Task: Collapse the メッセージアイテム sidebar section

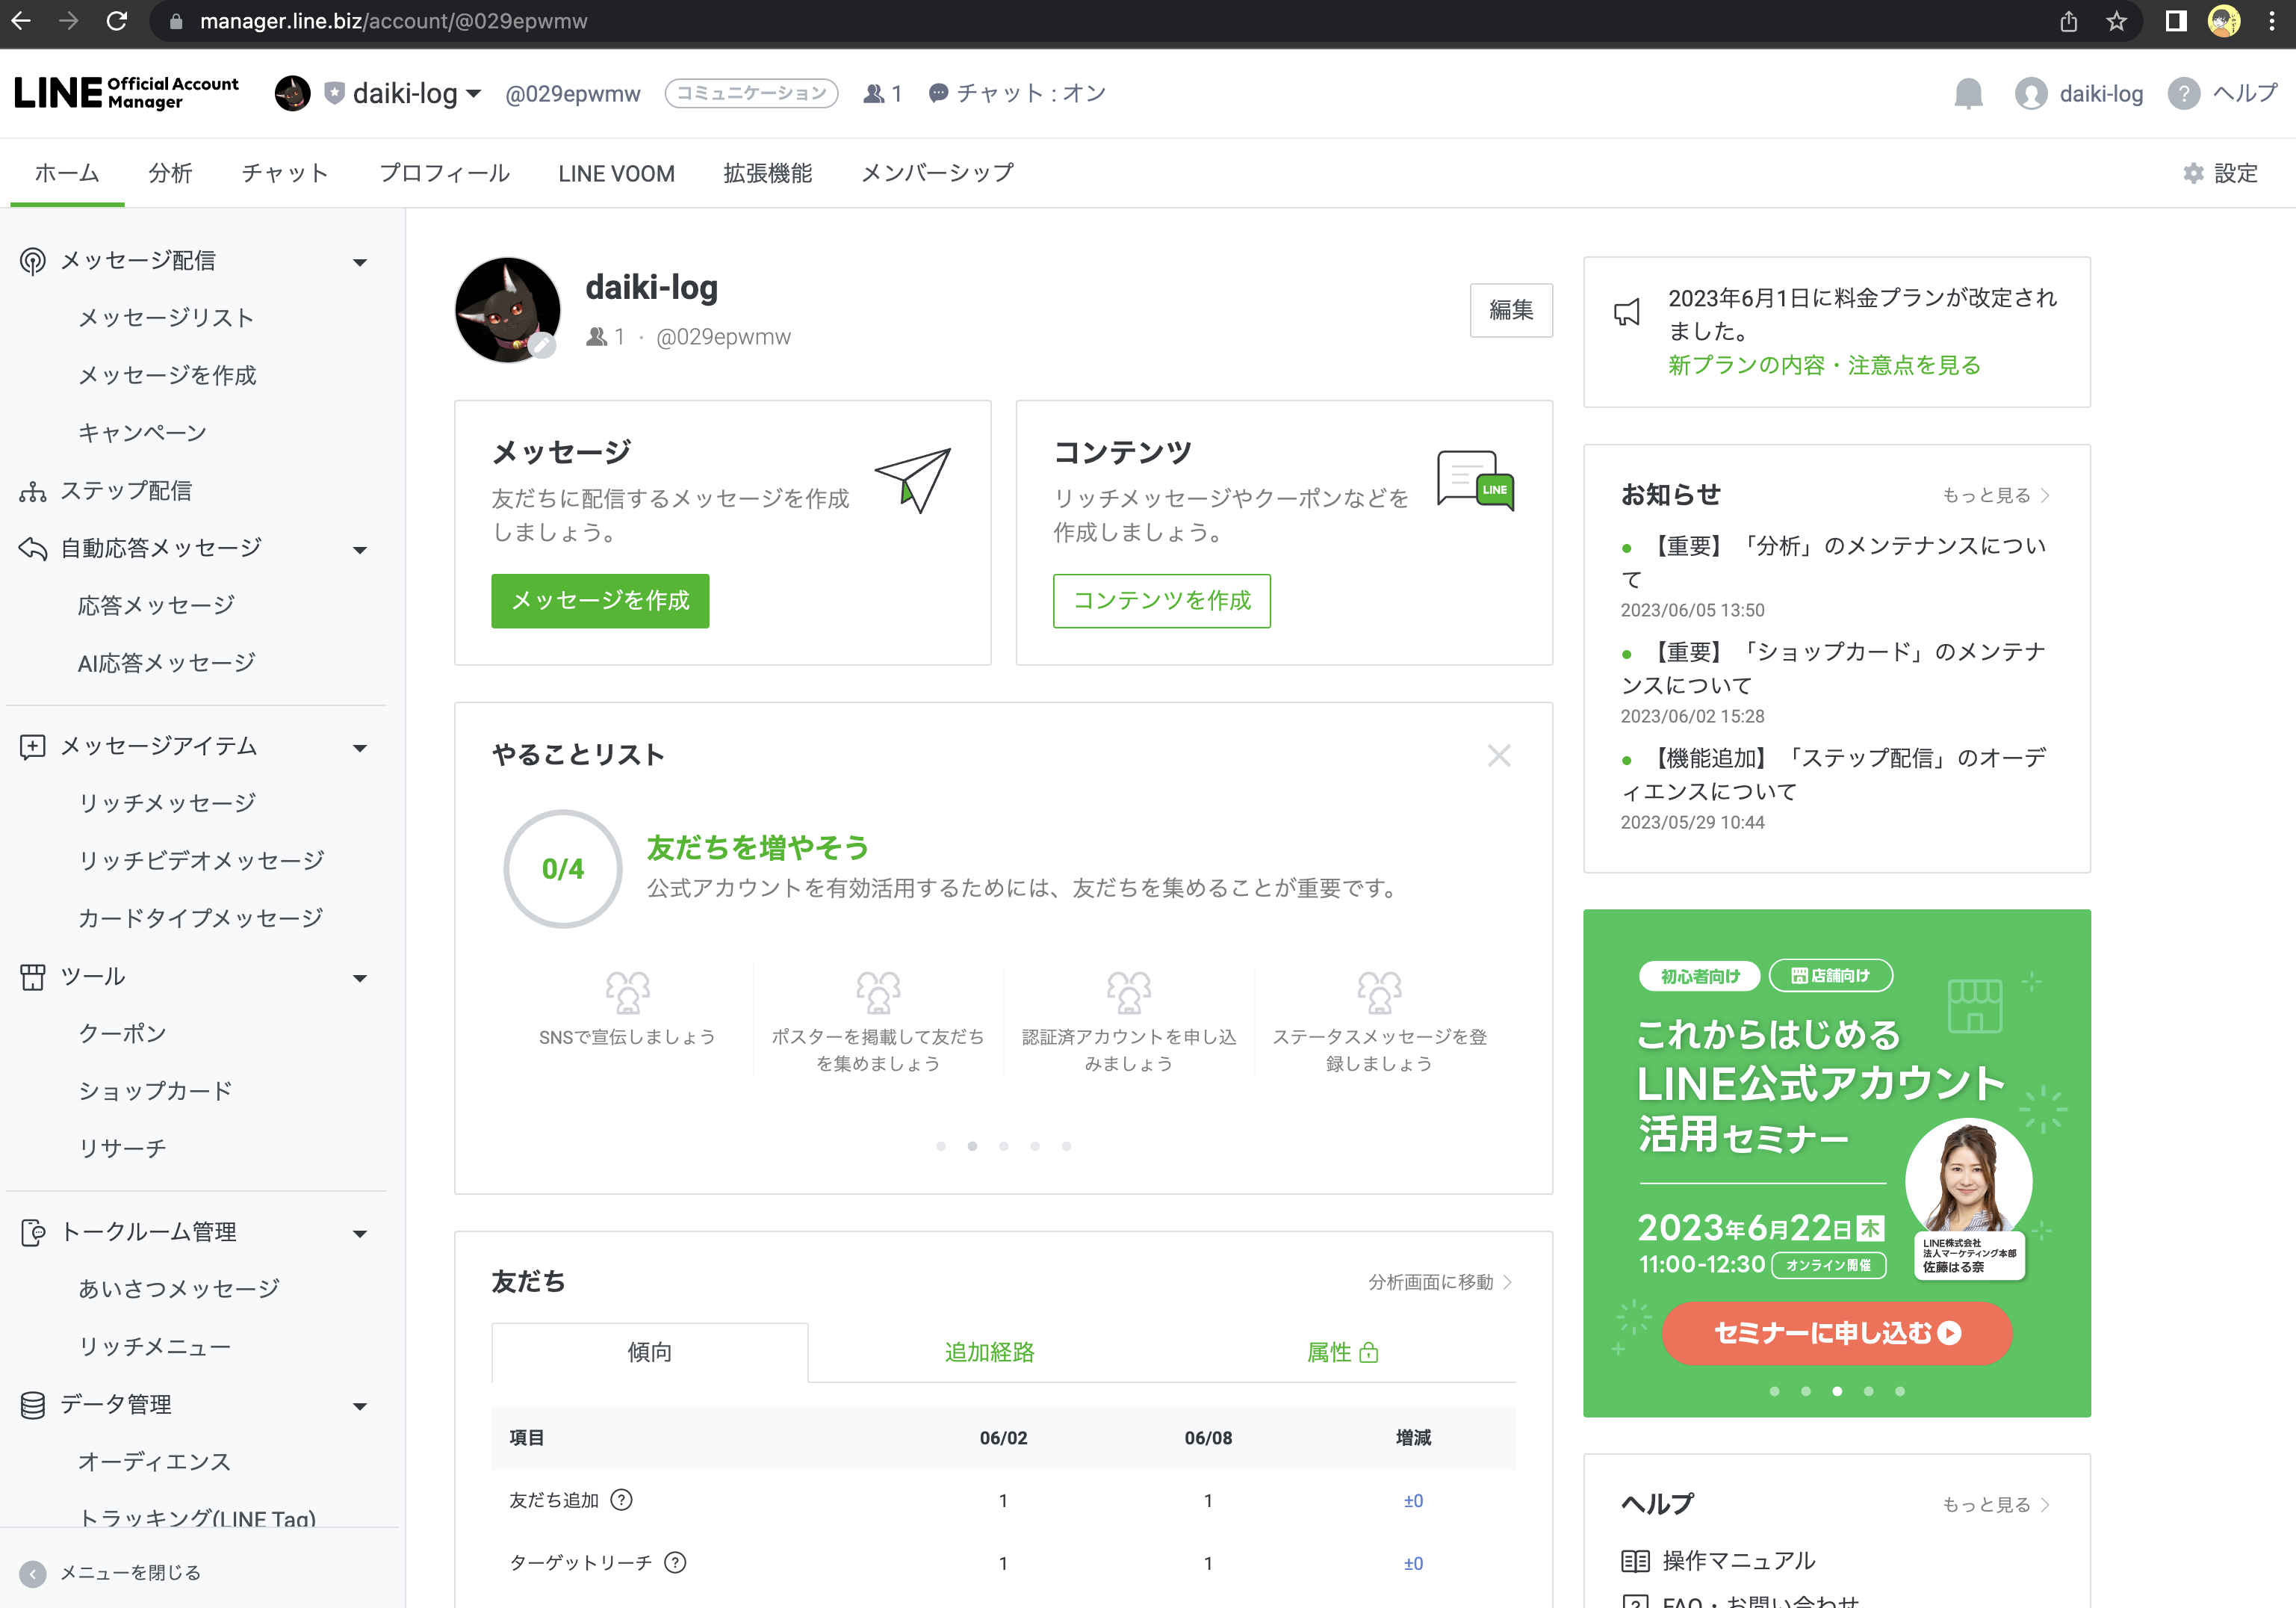Action: [x=360, y=747]
